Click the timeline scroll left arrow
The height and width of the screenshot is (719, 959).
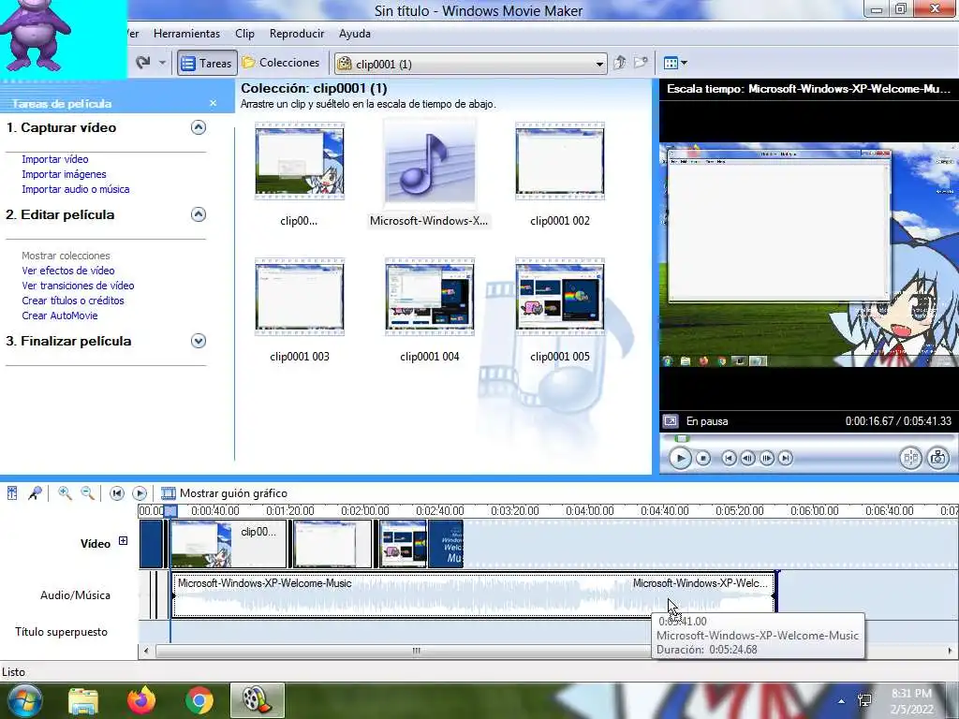coord(145,652)
